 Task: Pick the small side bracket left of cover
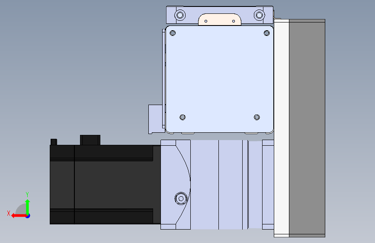pos(157,119)
